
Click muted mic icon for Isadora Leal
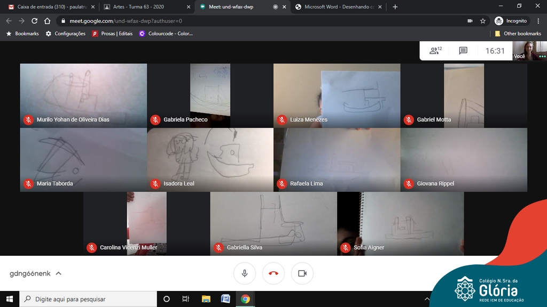[x=155, y=184]
